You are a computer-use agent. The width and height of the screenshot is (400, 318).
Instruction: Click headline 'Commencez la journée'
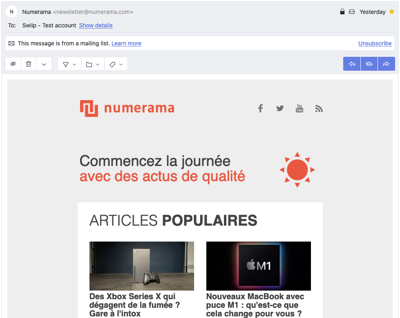(155, 161)
